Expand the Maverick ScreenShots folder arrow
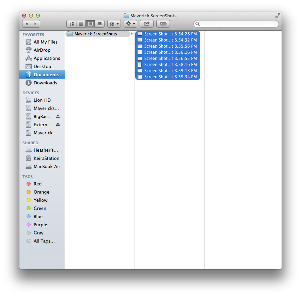The height and width of the screenshot is (296, 301). point(132,34)
